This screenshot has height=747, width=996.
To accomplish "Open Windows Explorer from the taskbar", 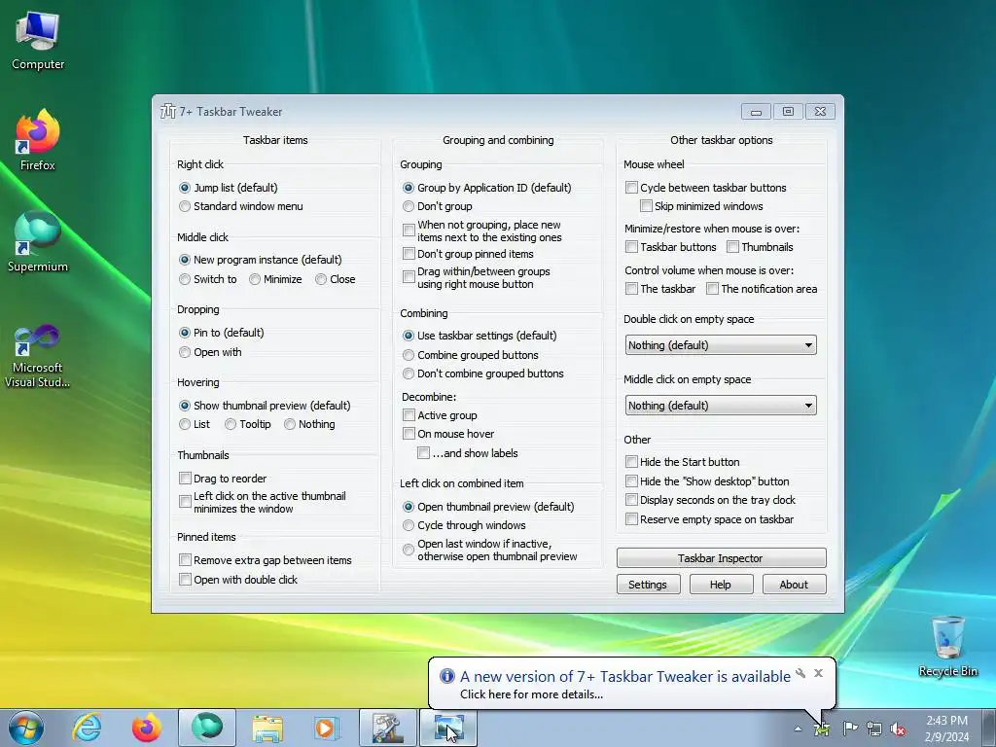I will (267, 728).
